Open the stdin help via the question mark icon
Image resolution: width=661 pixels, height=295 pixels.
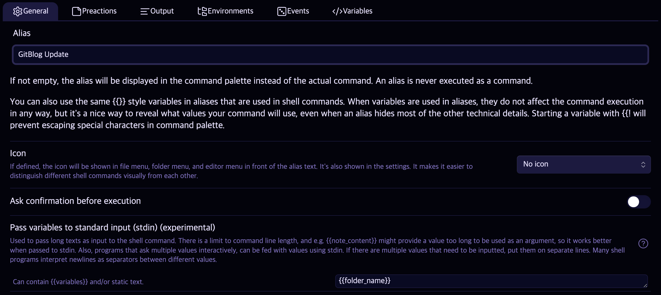(x=643, y=243)
